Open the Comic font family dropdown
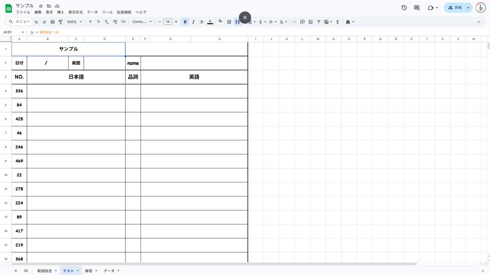The width and height of the screenshot is (490, 275). [x=142, y=22]
